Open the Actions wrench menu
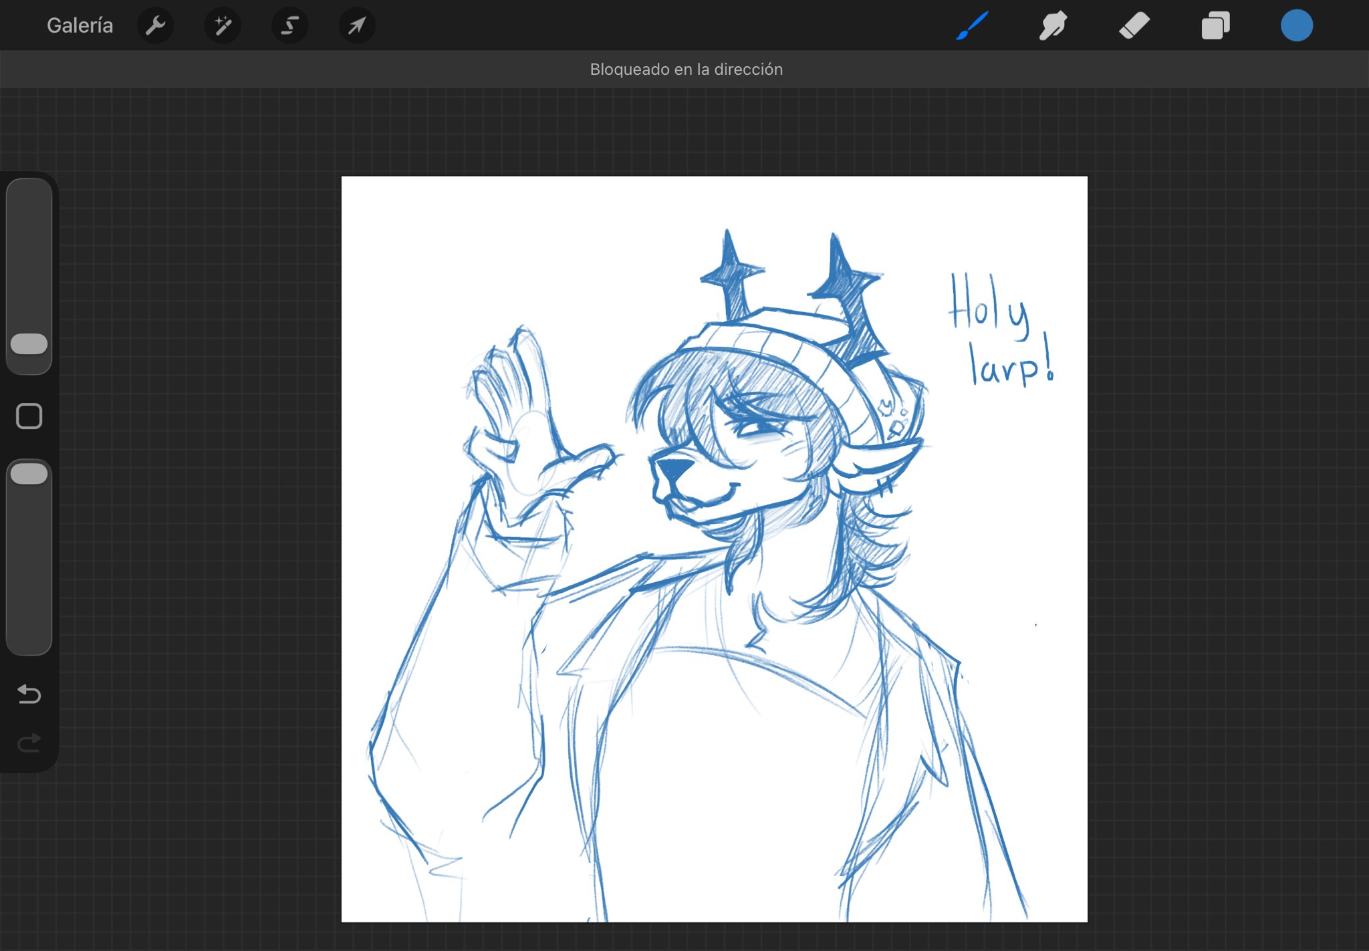The image size is (1369, 951). 155,26
